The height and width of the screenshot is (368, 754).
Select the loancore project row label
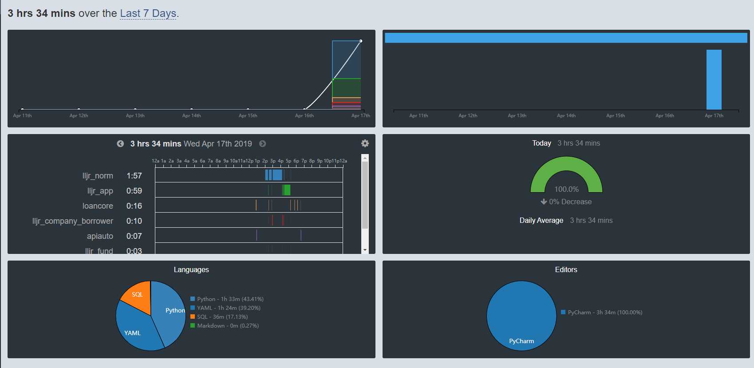point(98,206)
